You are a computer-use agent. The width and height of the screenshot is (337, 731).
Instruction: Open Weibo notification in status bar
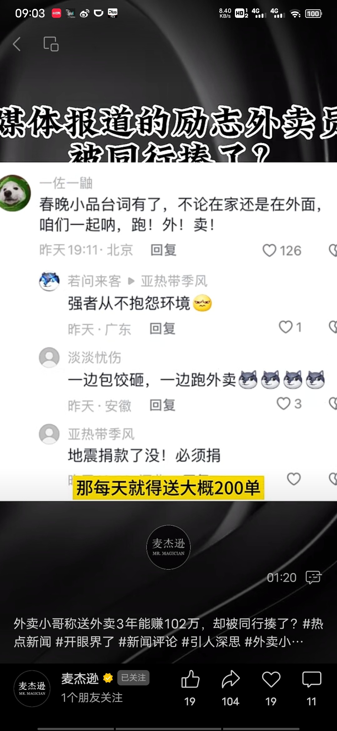point(84,13)
